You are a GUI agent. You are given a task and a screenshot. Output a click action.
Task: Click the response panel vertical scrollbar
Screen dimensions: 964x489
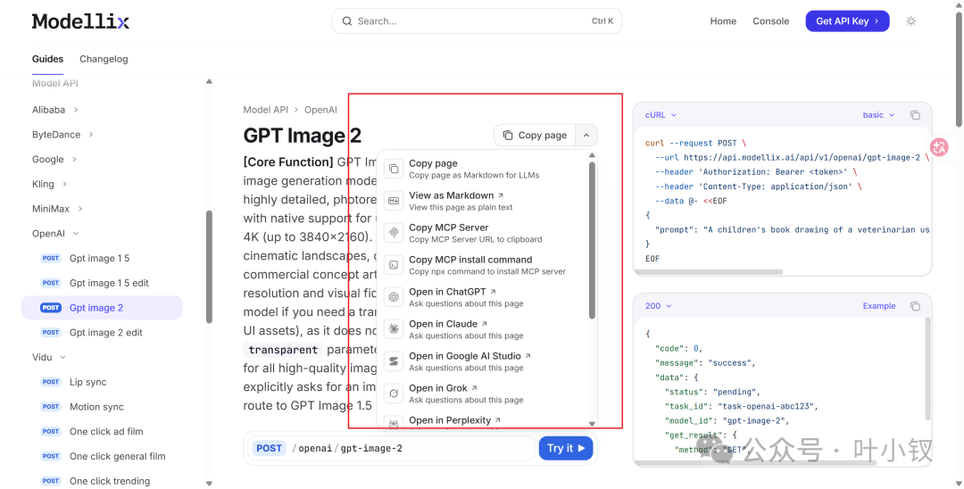pos(927,369)
